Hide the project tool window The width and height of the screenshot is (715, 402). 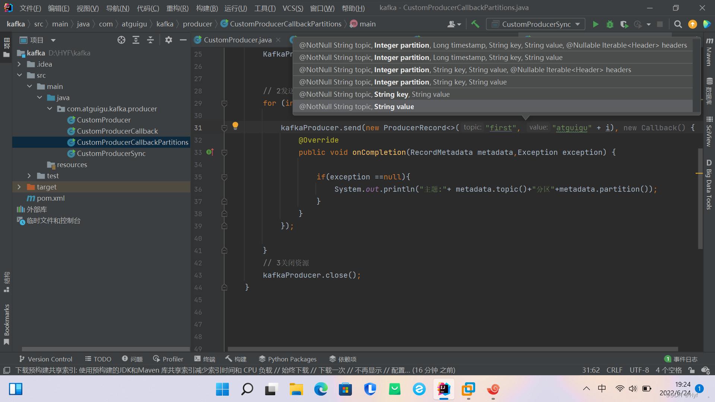(183, 40)
